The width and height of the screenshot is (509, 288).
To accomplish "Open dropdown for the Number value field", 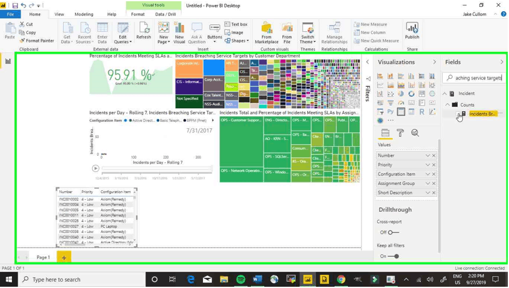I will point(428,156).
